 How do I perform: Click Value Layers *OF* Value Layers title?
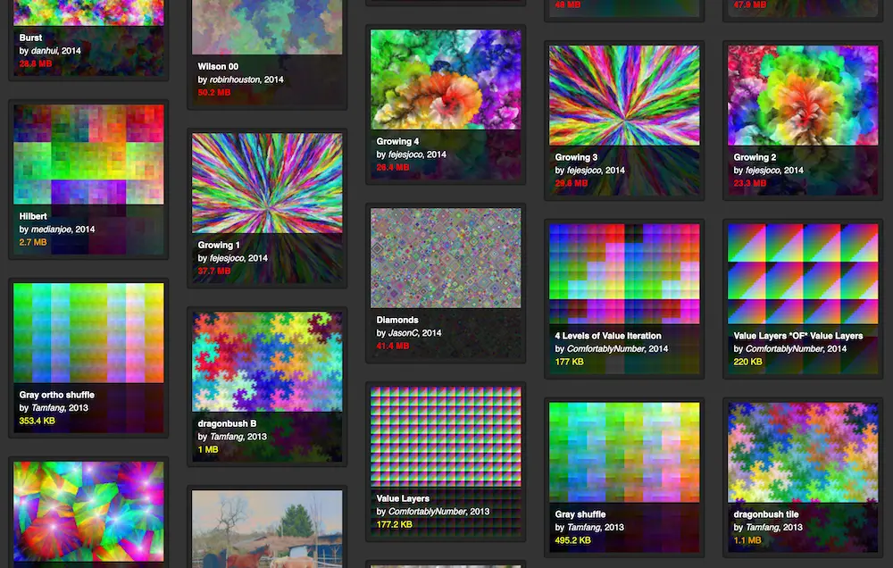797,336
